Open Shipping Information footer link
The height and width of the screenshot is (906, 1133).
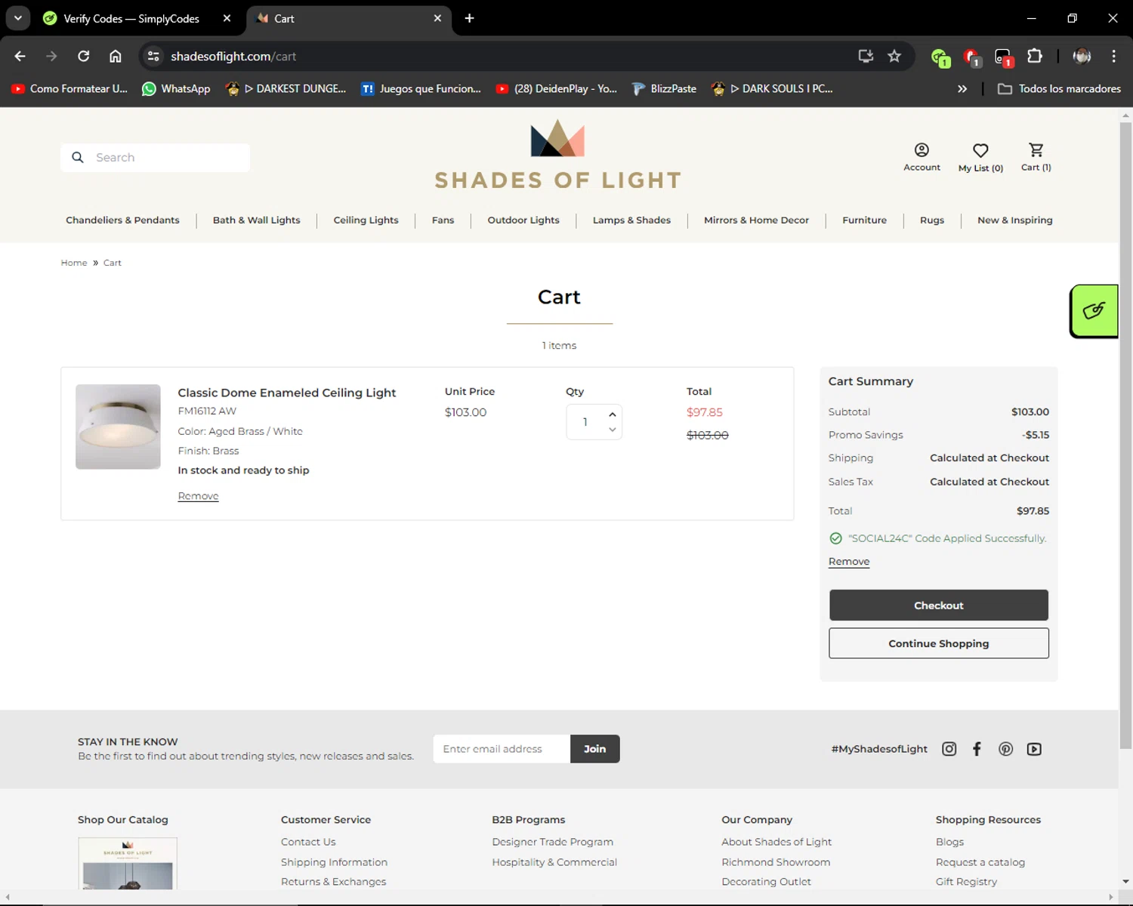pos(334,862)
